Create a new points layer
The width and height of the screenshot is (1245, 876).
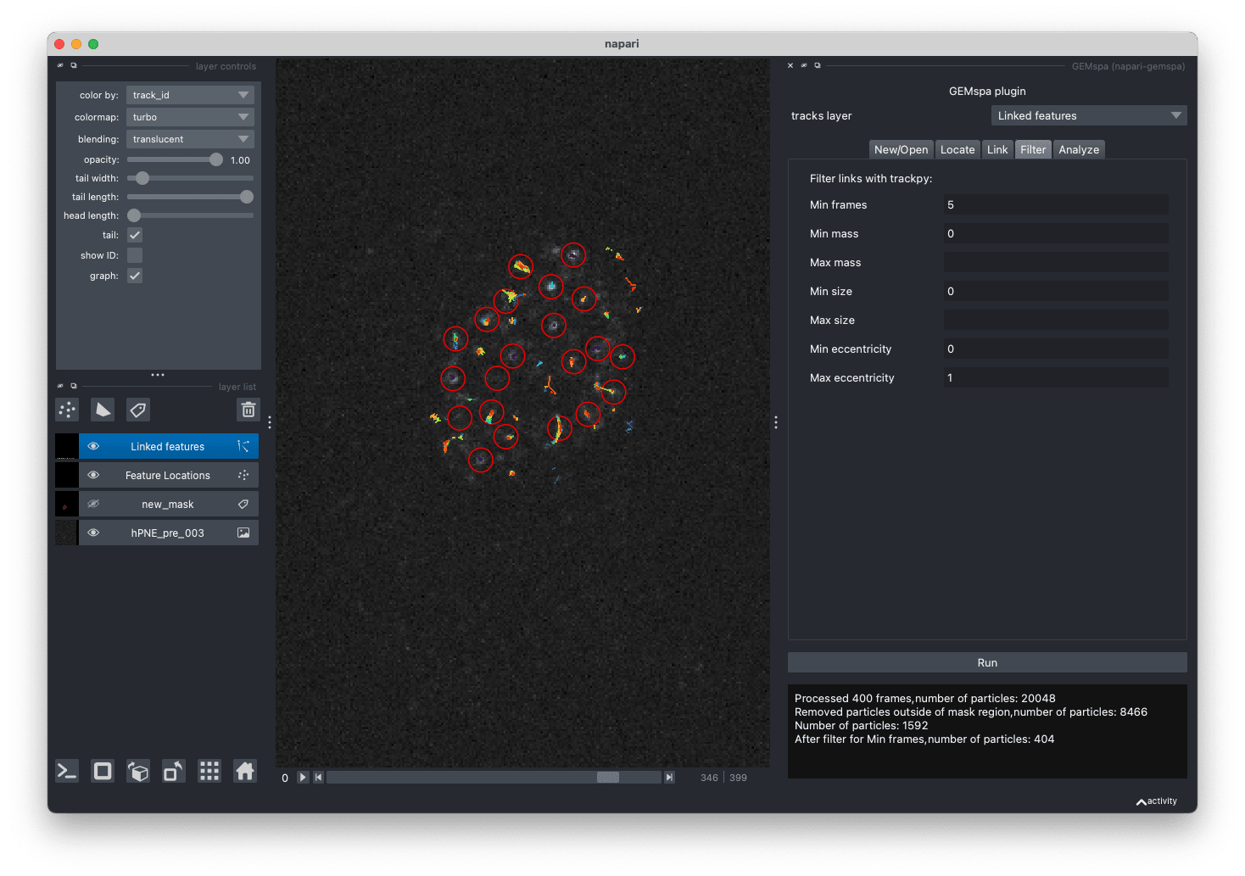(67, 410)
